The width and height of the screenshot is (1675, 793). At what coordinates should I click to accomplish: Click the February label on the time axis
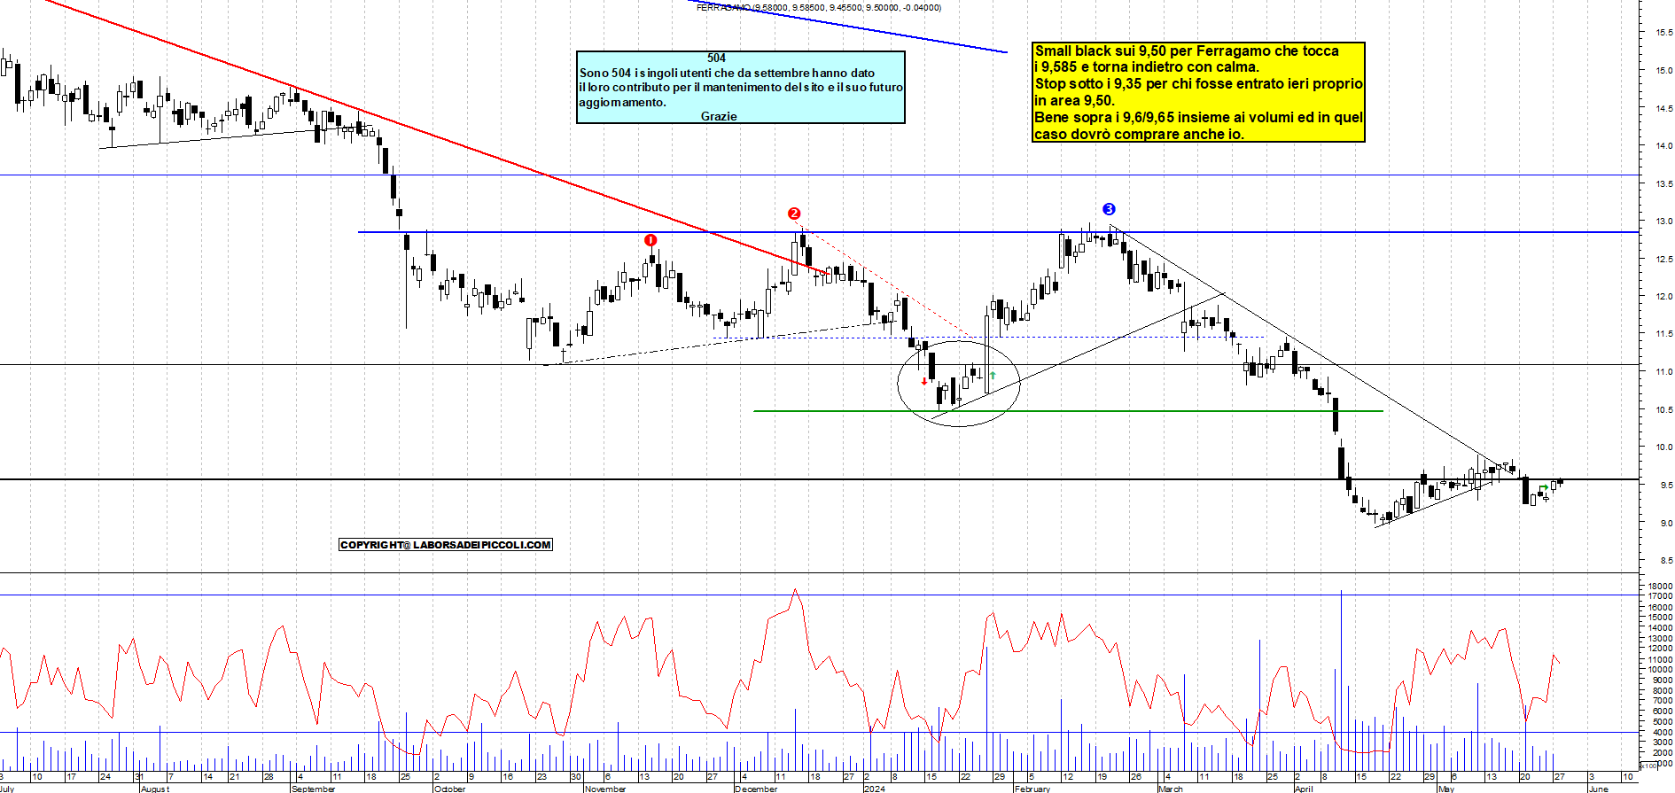pyautogui.click(x=1032, y=788)
